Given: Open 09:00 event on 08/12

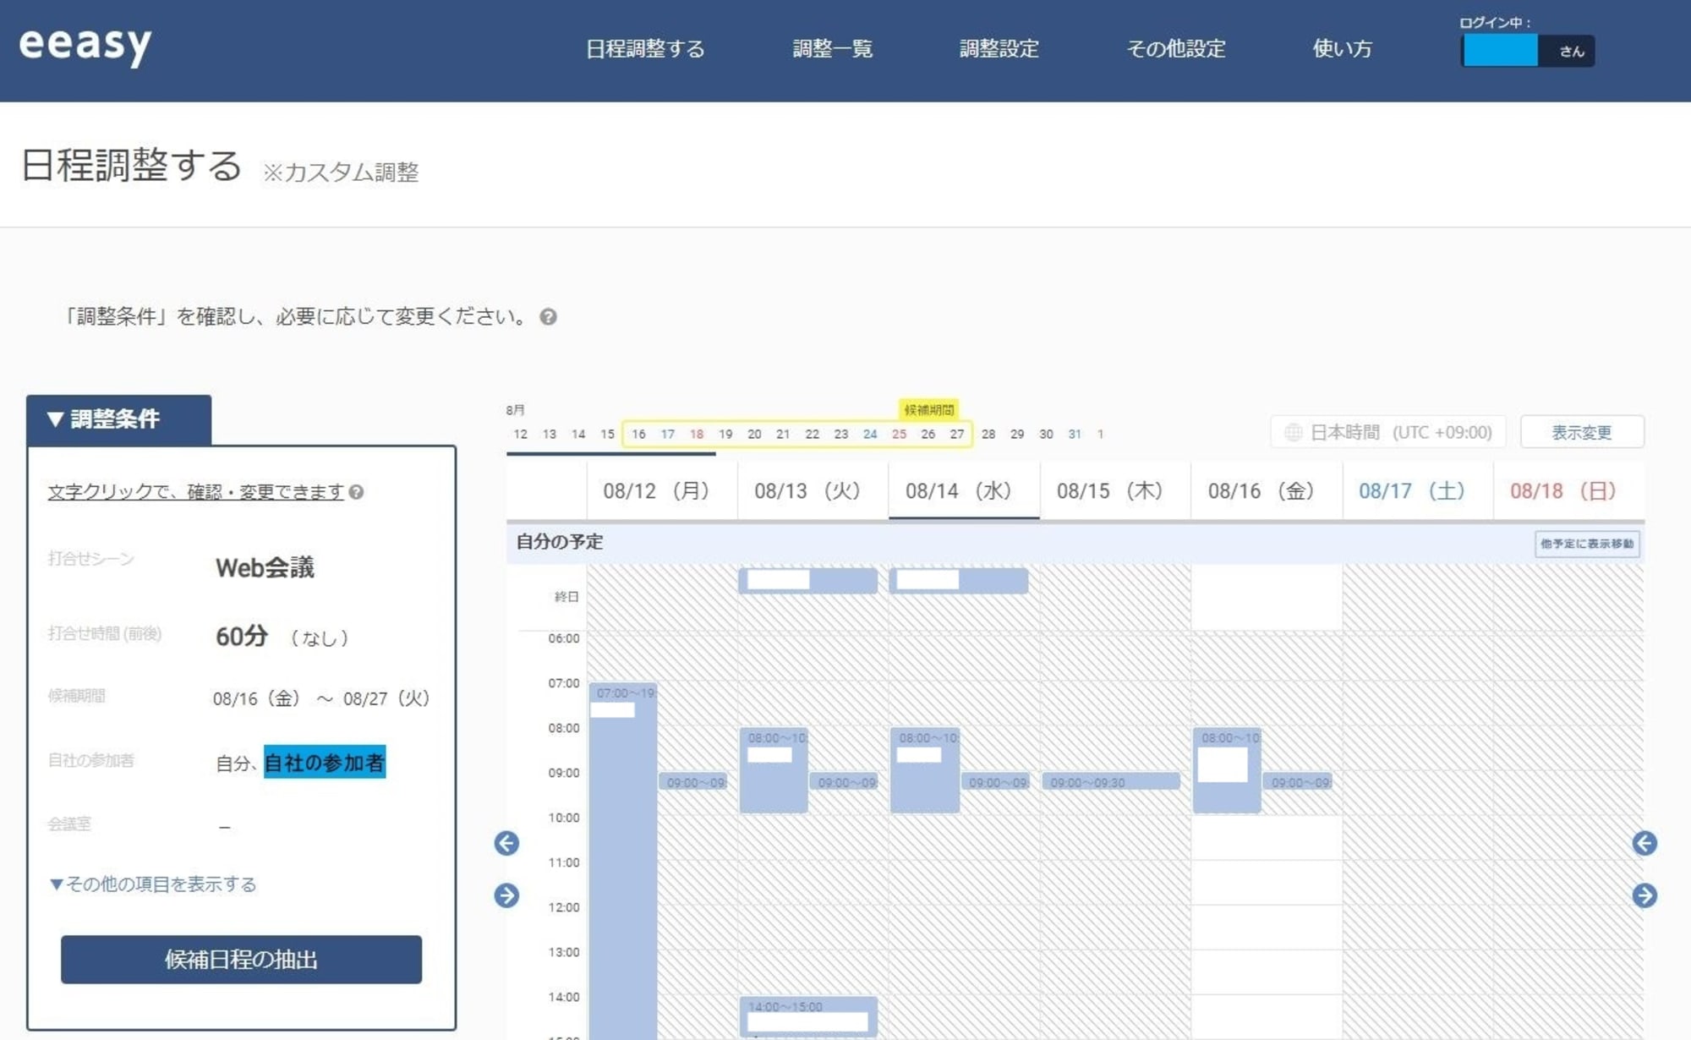Looking at the screenshot, I should 693,782.
